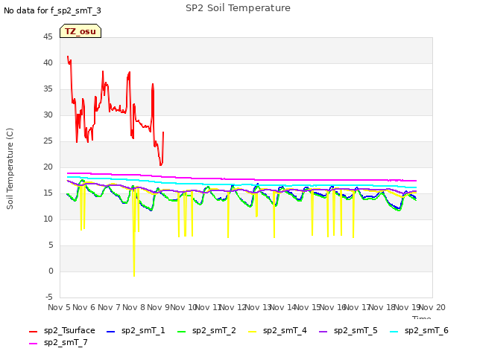Click the sp2_smT_4 legend label

click(285, 330)
